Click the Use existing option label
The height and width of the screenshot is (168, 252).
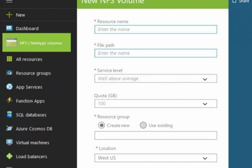coord(161,125)
